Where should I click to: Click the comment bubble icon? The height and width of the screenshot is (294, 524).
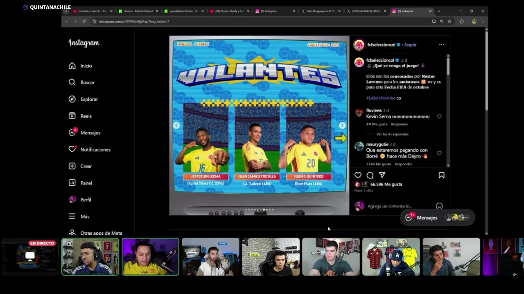point(370,175)
